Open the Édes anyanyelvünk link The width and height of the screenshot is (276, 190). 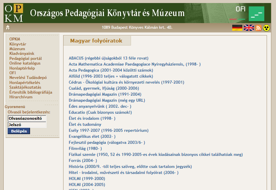(100, 106)
